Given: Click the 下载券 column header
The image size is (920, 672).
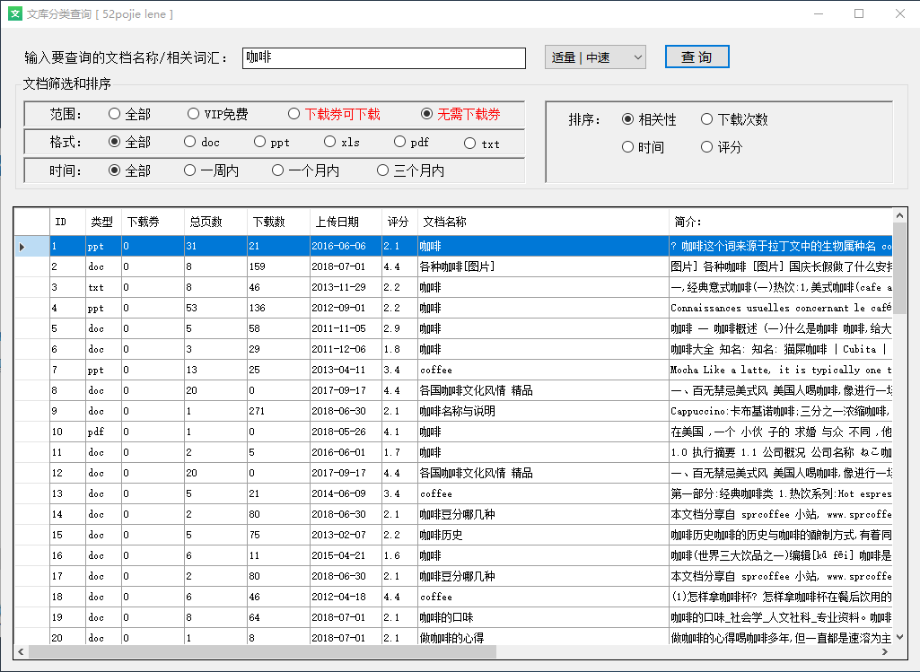Looking at the screenshot, I should (153, 222).
